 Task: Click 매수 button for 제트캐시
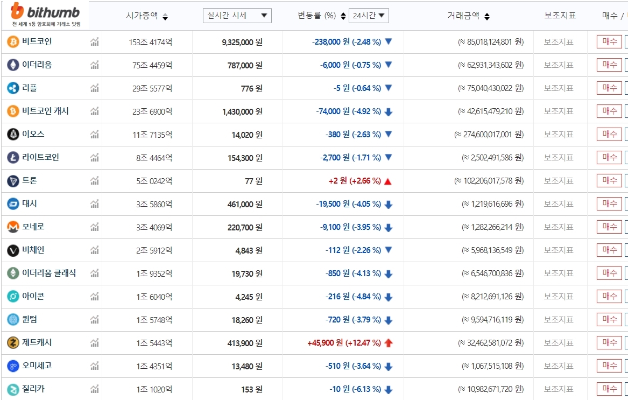point(609,343)
